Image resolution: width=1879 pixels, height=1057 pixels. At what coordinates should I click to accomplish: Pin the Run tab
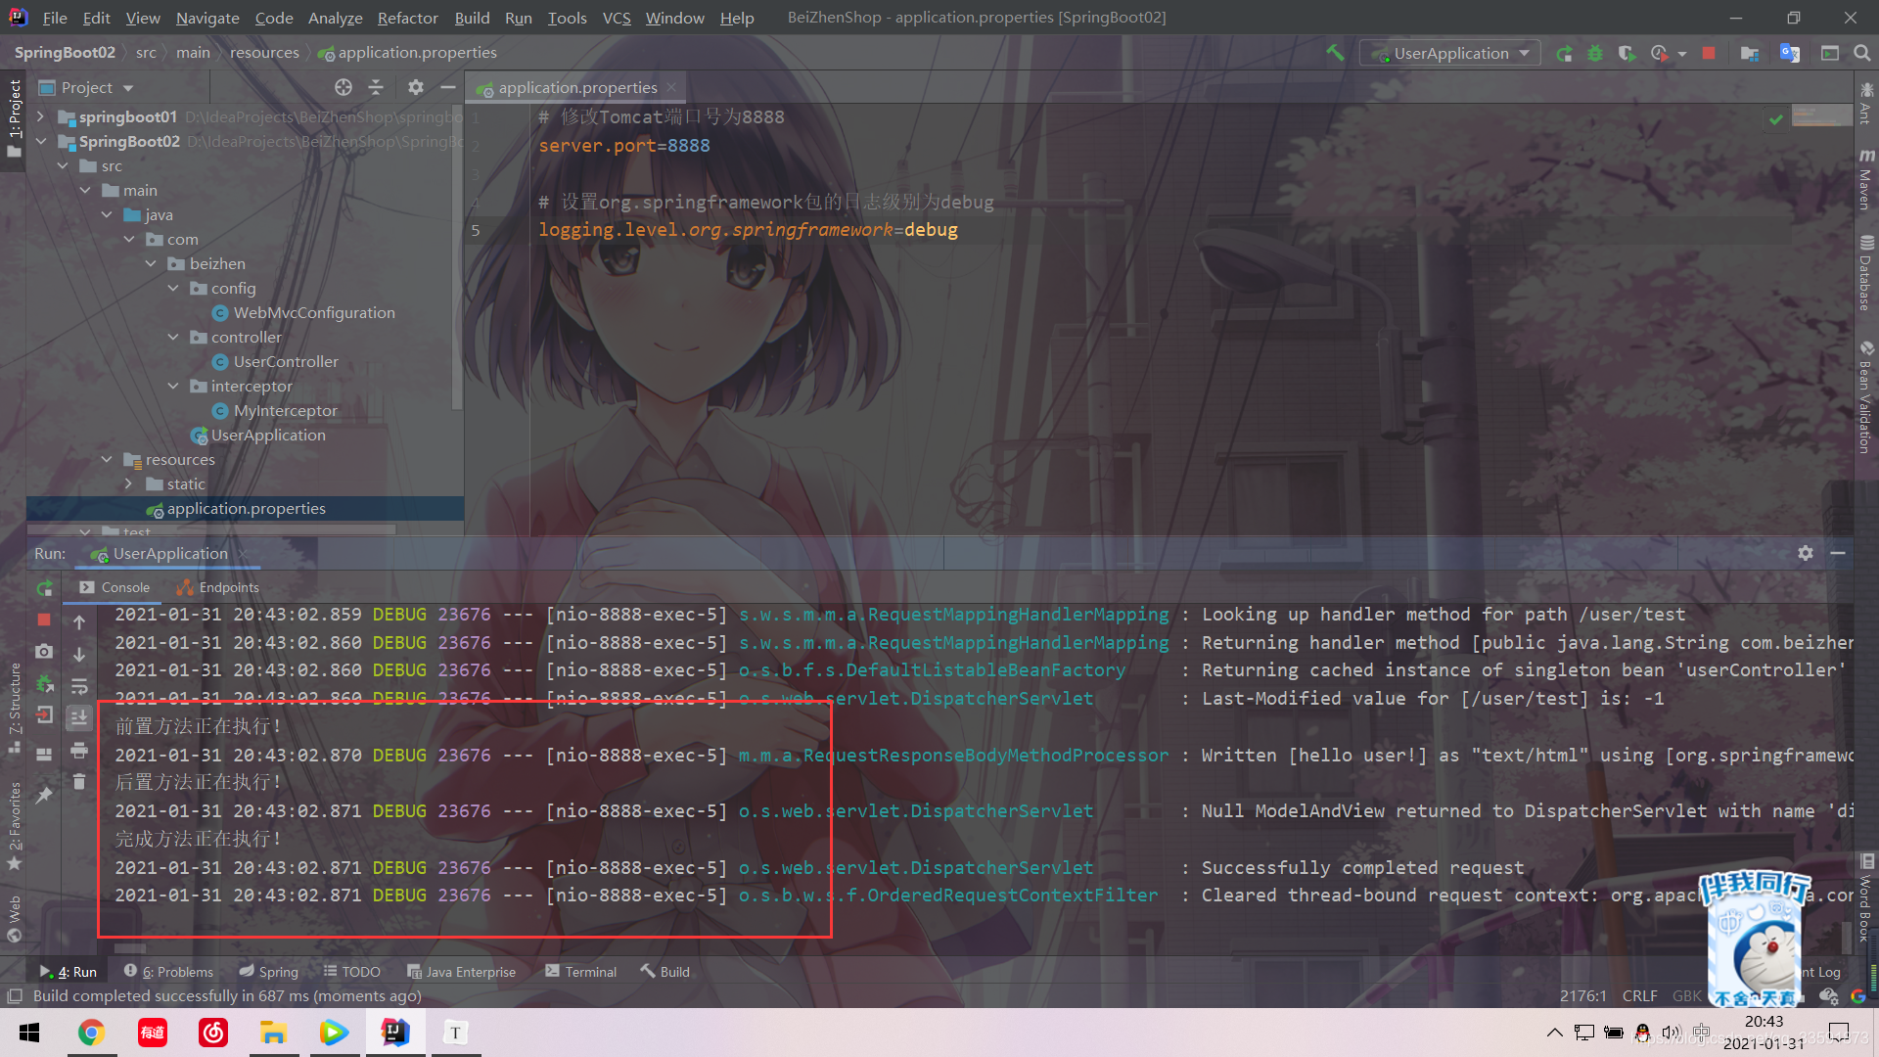(44, 796)
